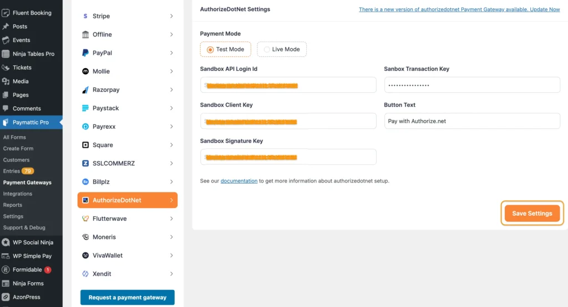Expand the Xendit chevron arrow
This screenshot has width=568, height=307.
click(171, 274)
